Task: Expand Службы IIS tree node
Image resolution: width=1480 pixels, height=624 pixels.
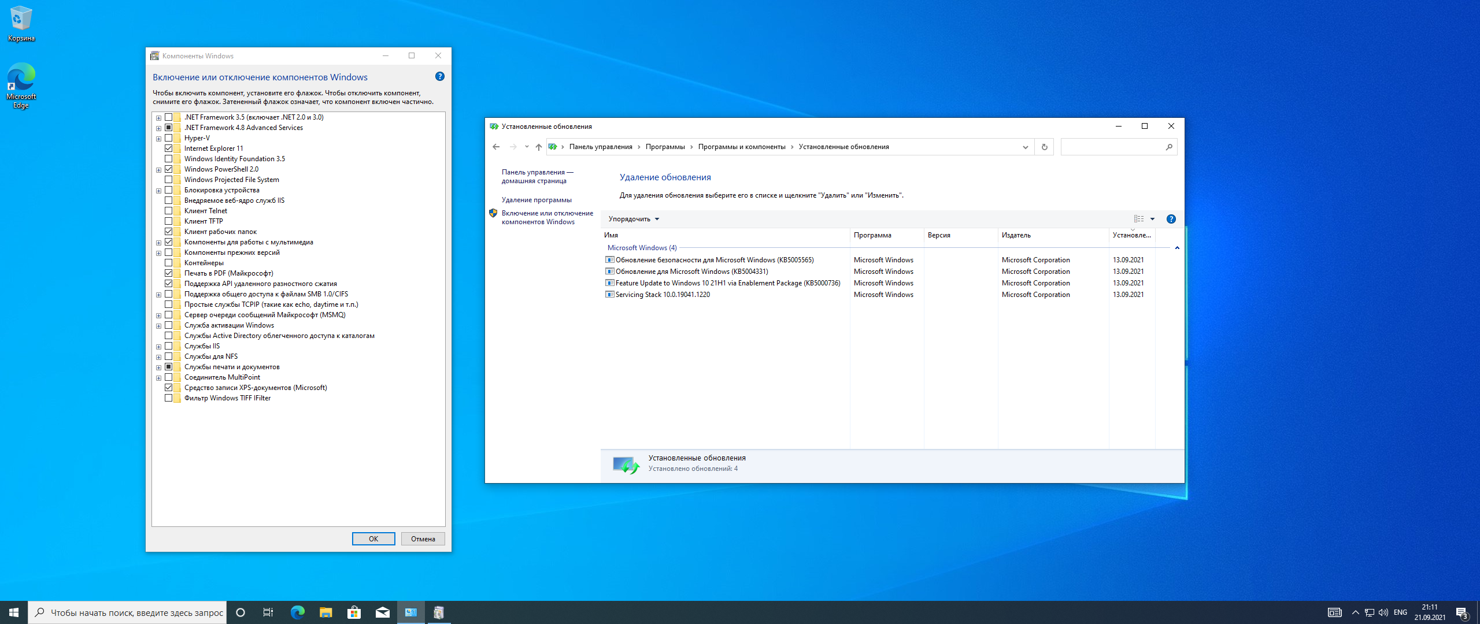Action: point(158,347)
